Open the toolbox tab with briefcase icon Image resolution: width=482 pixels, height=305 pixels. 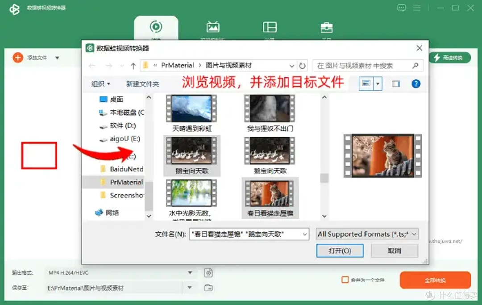[x=326, y=27]
